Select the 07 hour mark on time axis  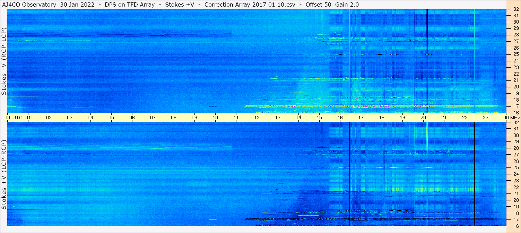tap(153, 118)
